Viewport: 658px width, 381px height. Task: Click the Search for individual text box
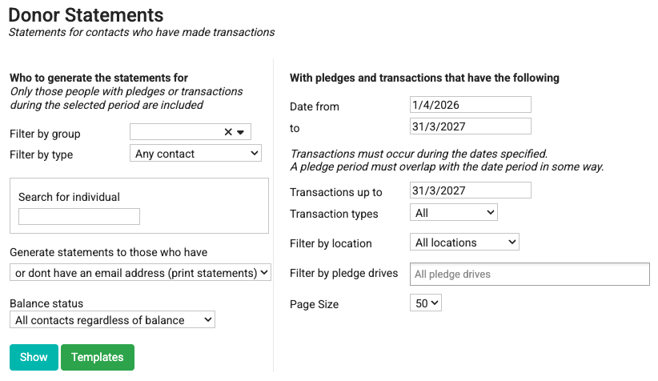(x=79, y=217)
